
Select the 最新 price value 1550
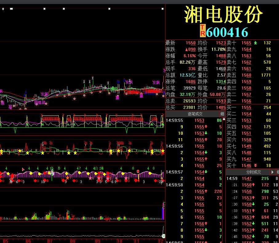click(x=191, y=43)
